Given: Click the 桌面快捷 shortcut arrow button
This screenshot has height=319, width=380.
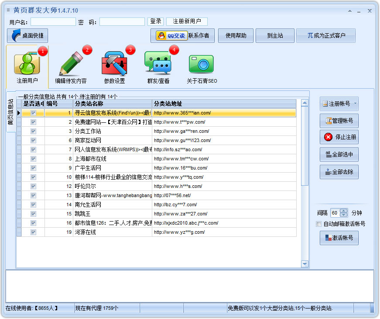Looking at the screenshot, I should click(27, 36).
